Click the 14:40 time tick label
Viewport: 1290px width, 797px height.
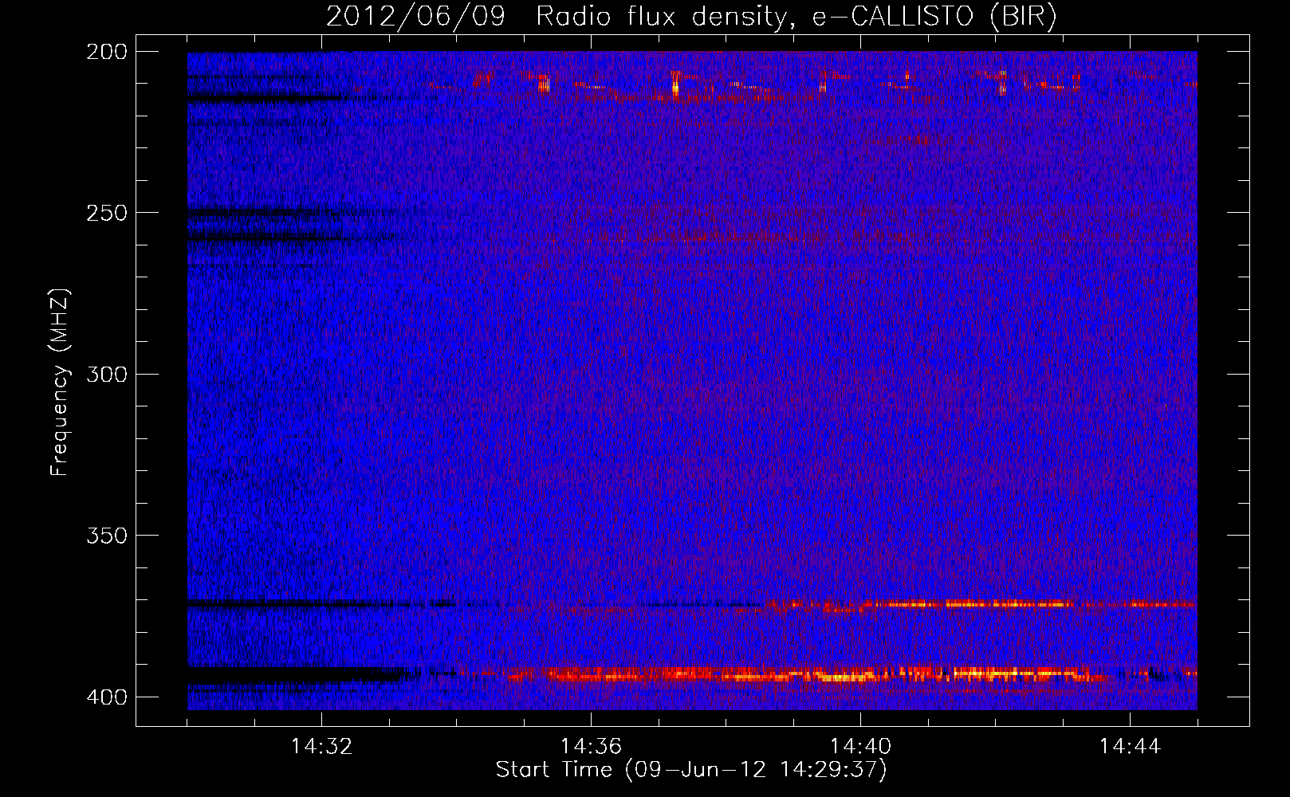point(860,746)
